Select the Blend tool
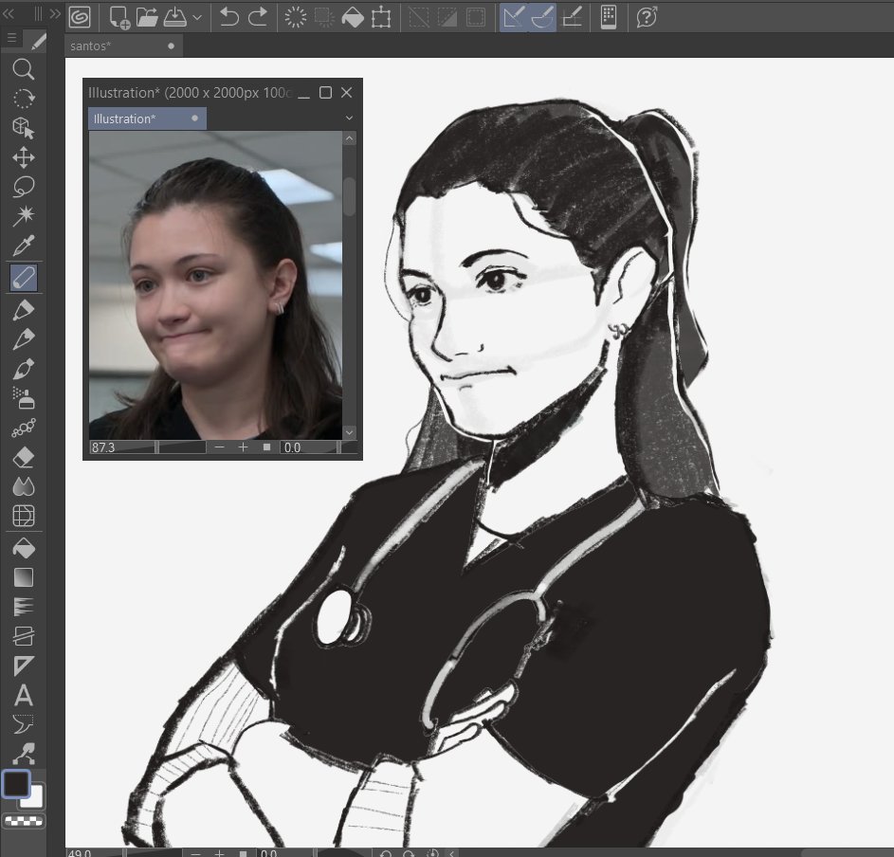The height and width of the screenshot is (857, 894). click(24, 486)
